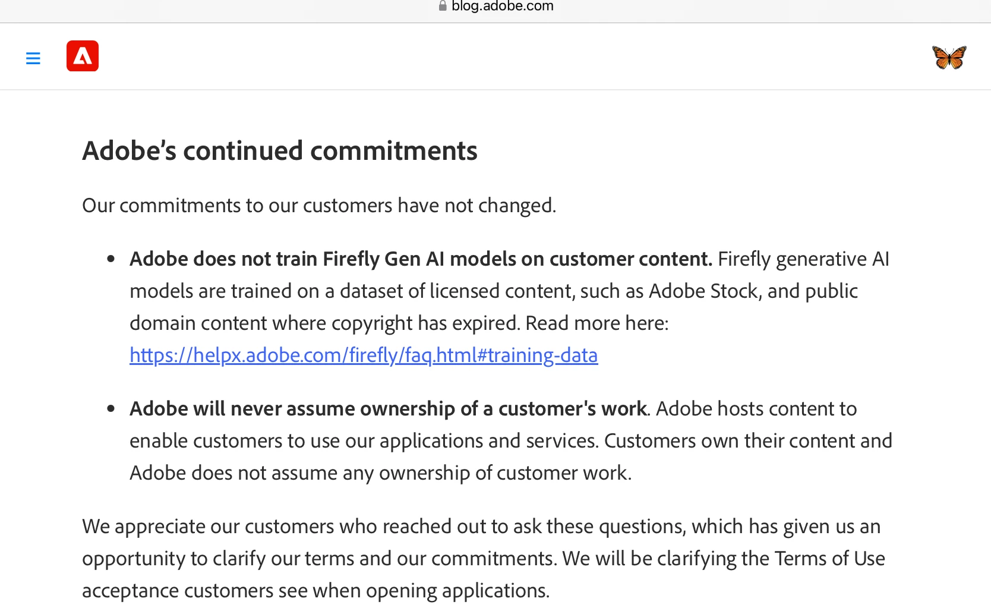Click the "Read more here:" text
This screenshot has height=614, width=991.
tap(597, 323)
